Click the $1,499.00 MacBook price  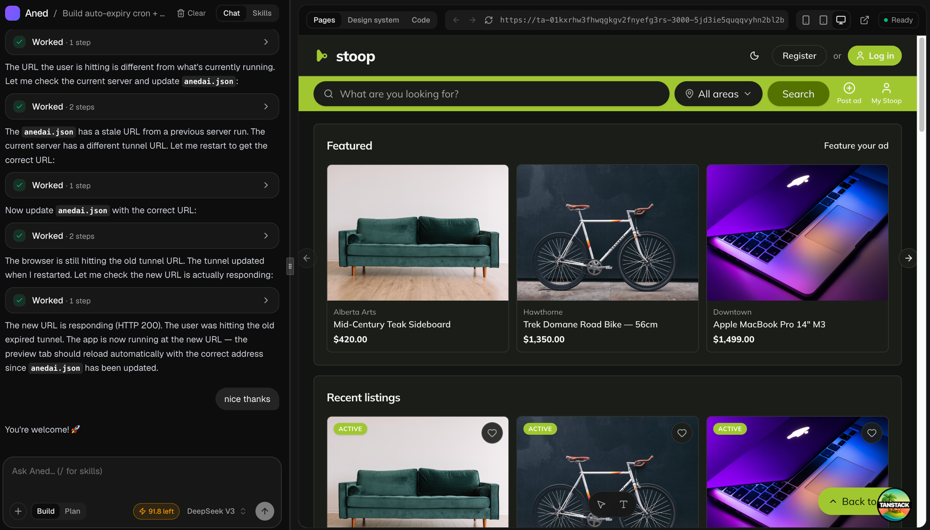point(733,339)
